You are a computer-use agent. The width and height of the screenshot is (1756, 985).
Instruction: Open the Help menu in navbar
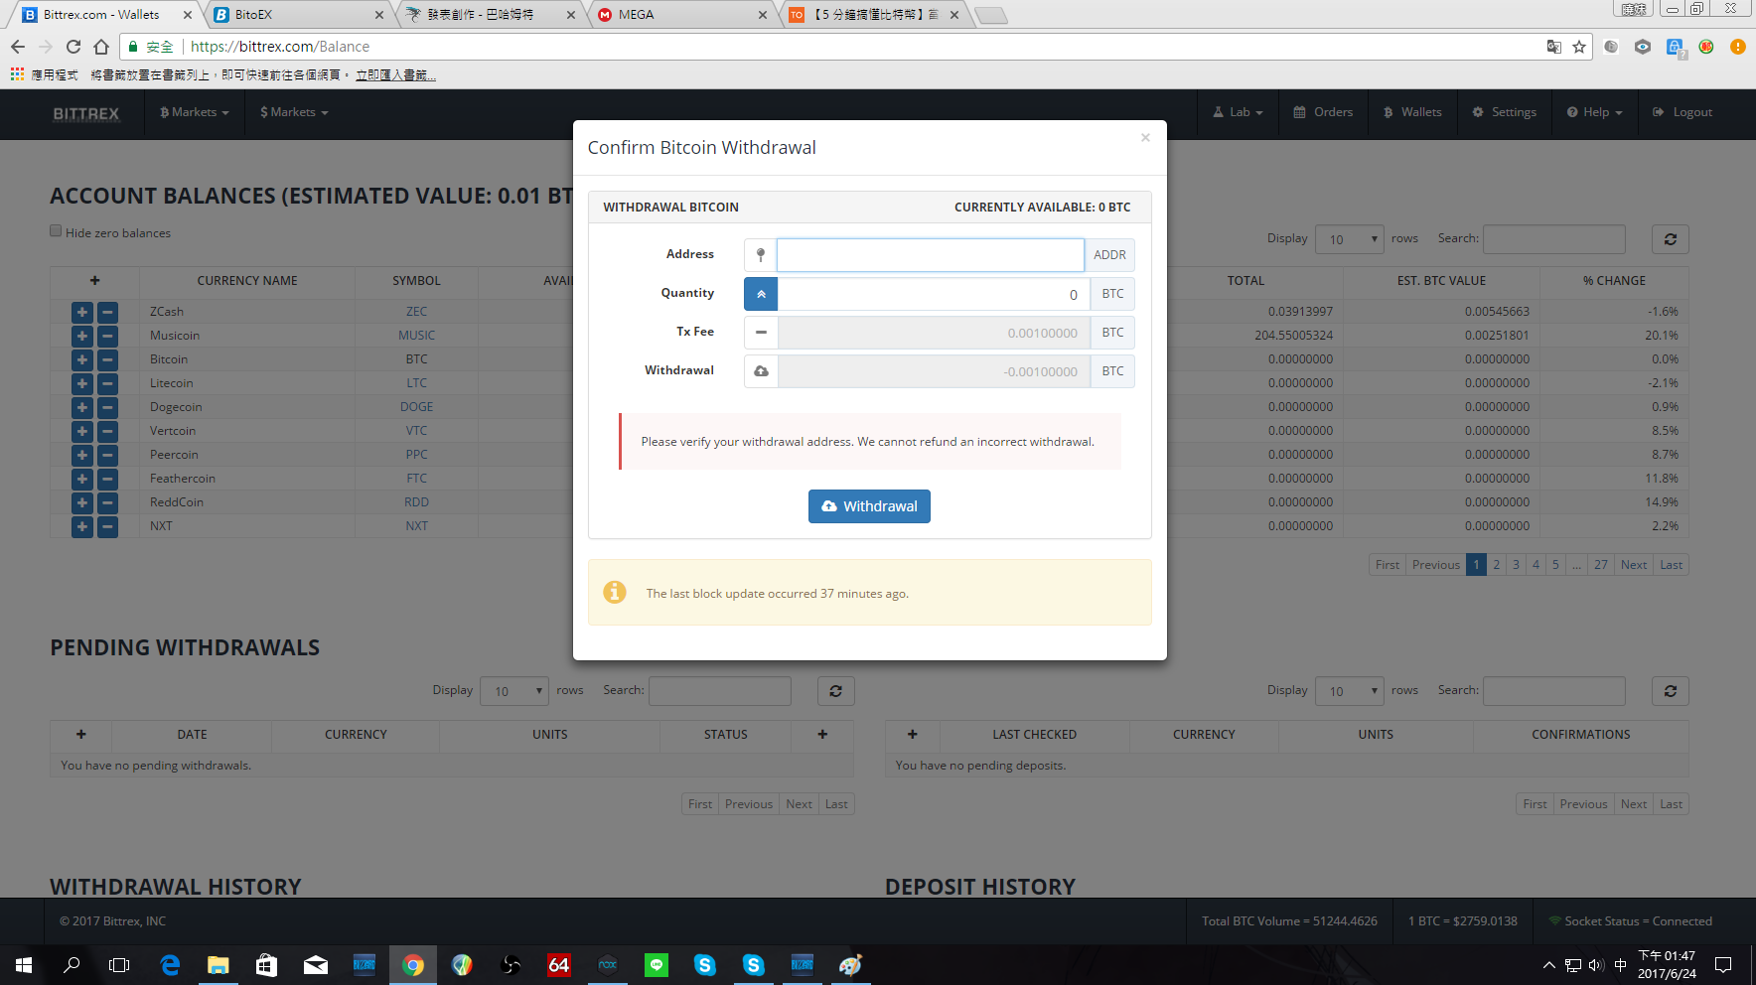1594,112
